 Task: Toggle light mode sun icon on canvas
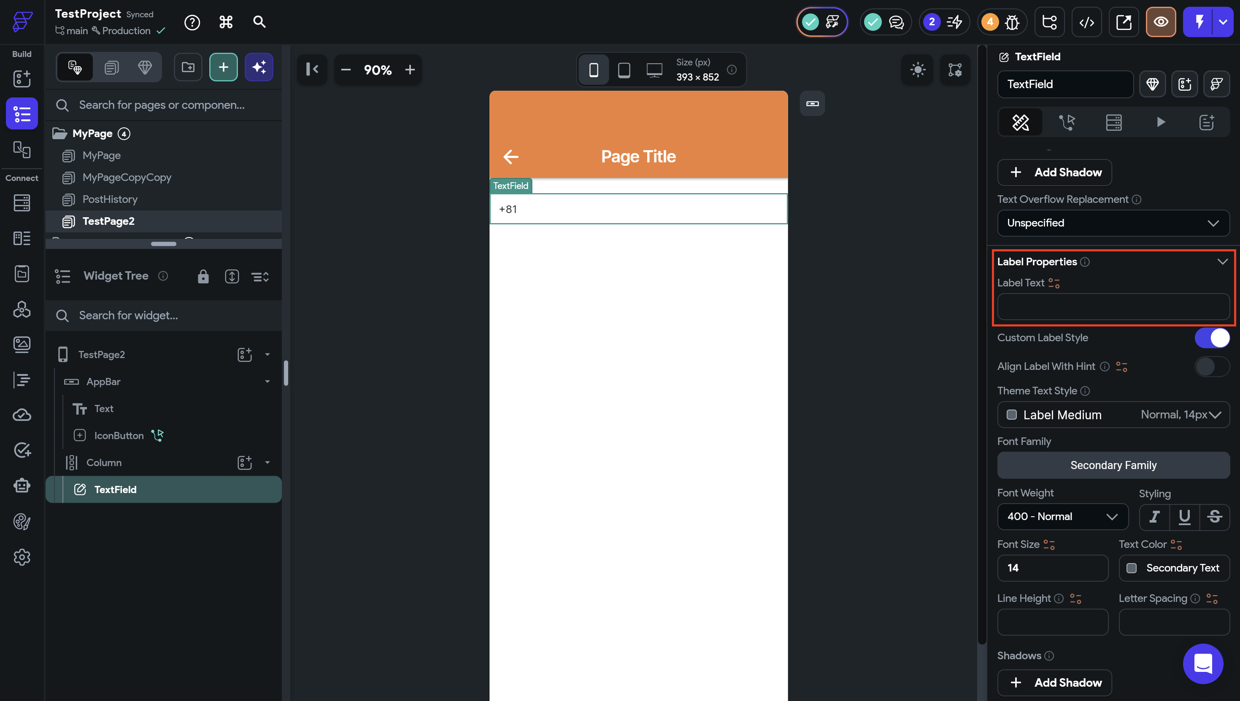click(x=917, y=70)
